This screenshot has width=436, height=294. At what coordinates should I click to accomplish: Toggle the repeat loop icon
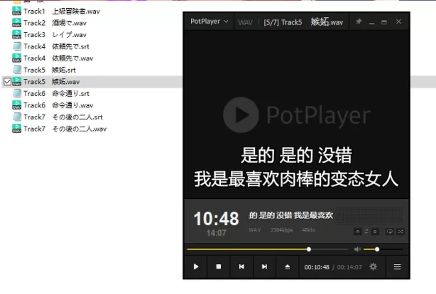[x=367, y=231]
